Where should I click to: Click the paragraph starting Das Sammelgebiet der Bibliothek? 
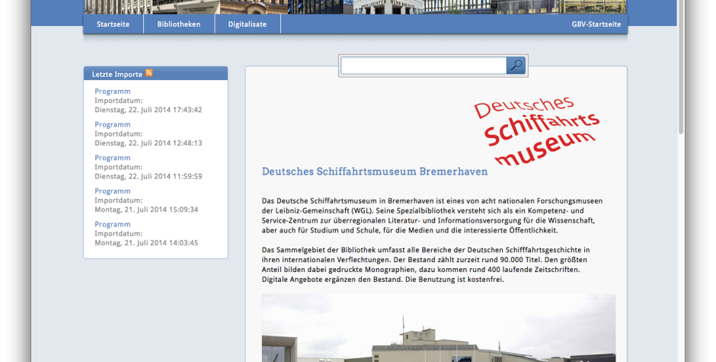pyautogui.click(x=426, y=264)
